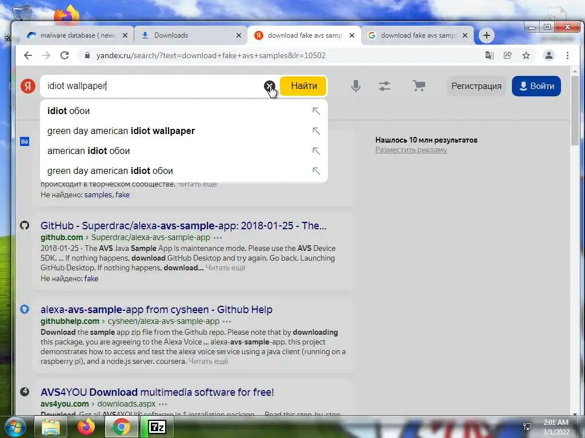Viewport: 585px width, 438px height.
Task: Open the shopping cart icon
Action: coord(419,86)
